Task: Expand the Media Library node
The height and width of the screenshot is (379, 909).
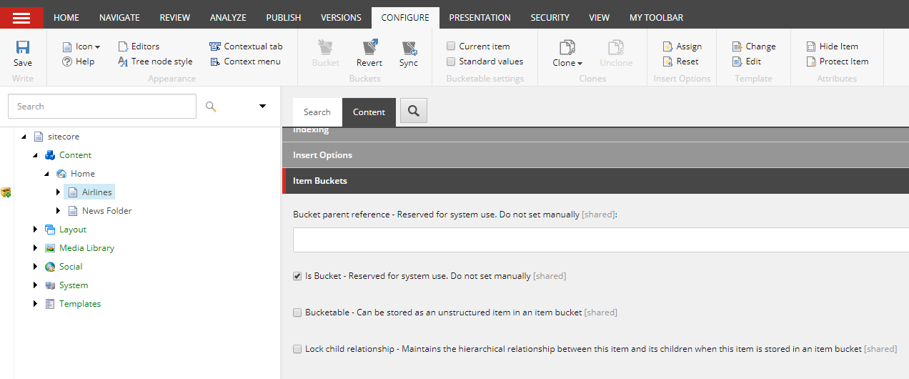Action: (36, 248)
